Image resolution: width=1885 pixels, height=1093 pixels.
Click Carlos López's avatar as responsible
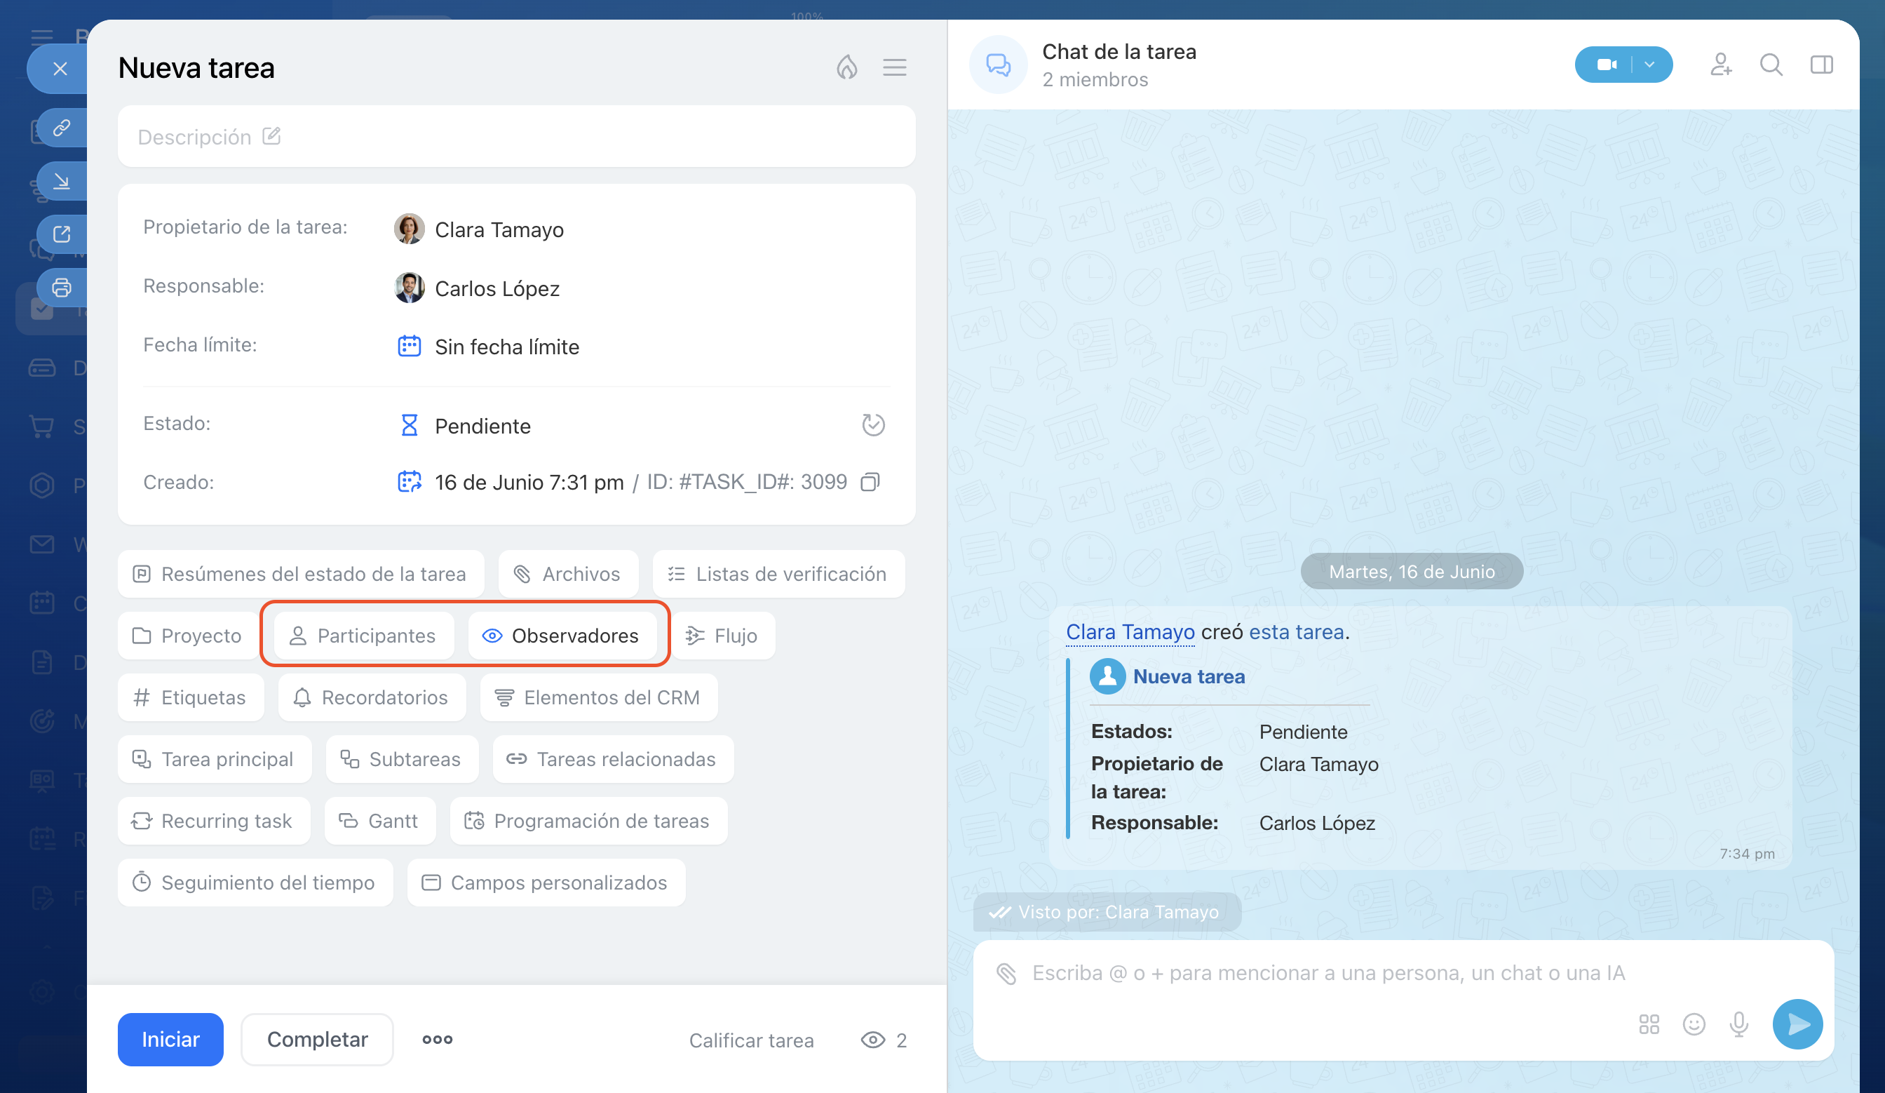[x=409, y=288]
